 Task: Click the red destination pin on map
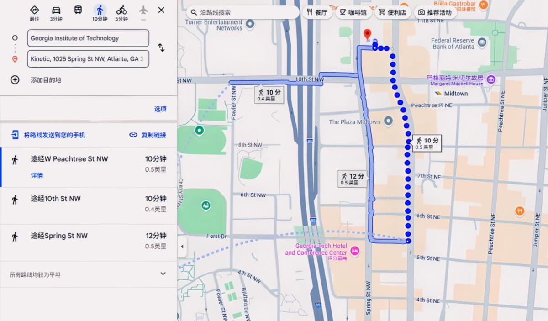(x=367, y=35)
